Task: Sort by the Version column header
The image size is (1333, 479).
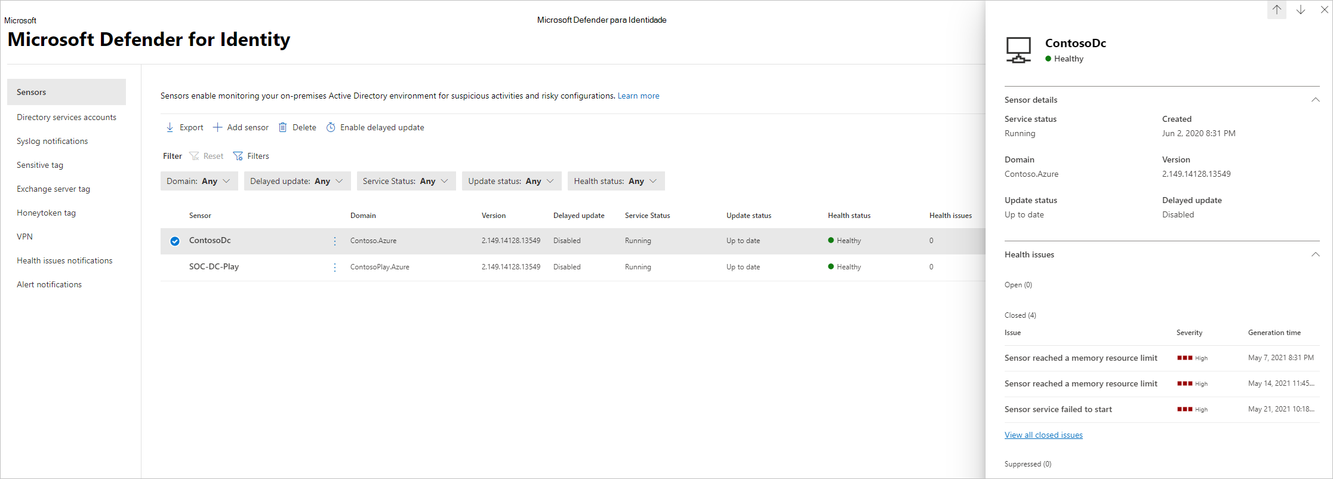Action: pyautogui.click(x=494, y=216)
